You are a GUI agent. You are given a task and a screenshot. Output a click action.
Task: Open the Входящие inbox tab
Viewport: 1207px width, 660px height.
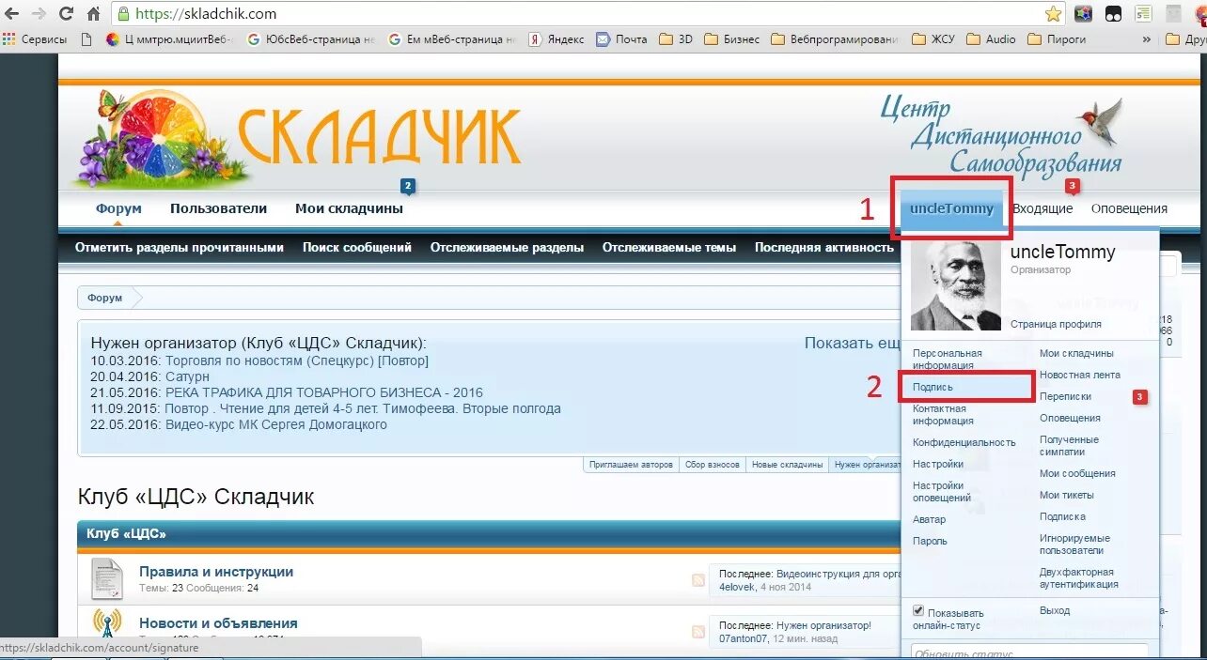point(1042,208)
